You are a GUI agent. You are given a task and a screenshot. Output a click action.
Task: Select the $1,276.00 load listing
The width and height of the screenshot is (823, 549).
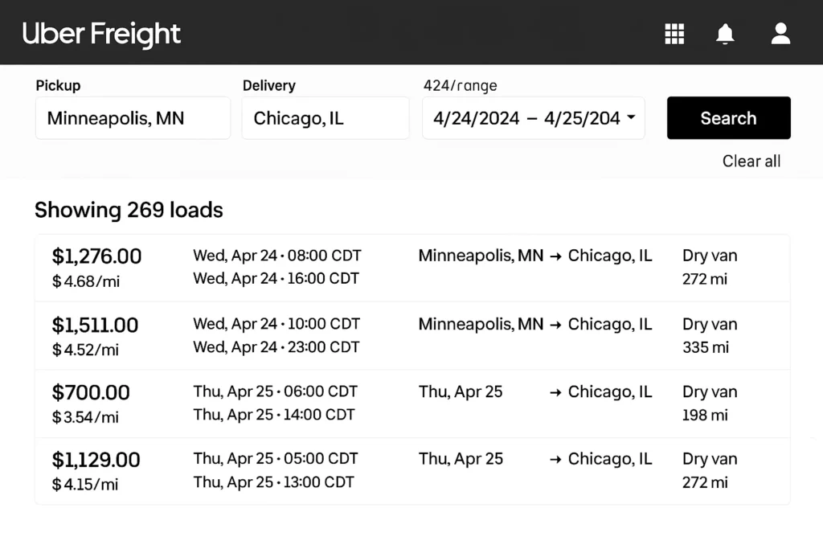pyautogui.click(x=411, y=267)
